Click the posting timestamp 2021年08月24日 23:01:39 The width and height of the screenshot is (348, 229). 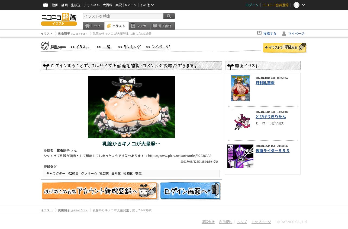pos(196,162)
